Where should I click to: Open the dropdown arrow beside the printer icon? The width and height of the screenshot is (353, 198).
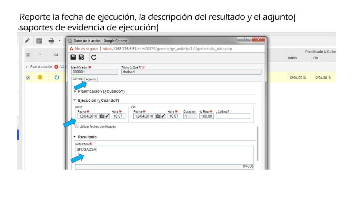[60, 41]
